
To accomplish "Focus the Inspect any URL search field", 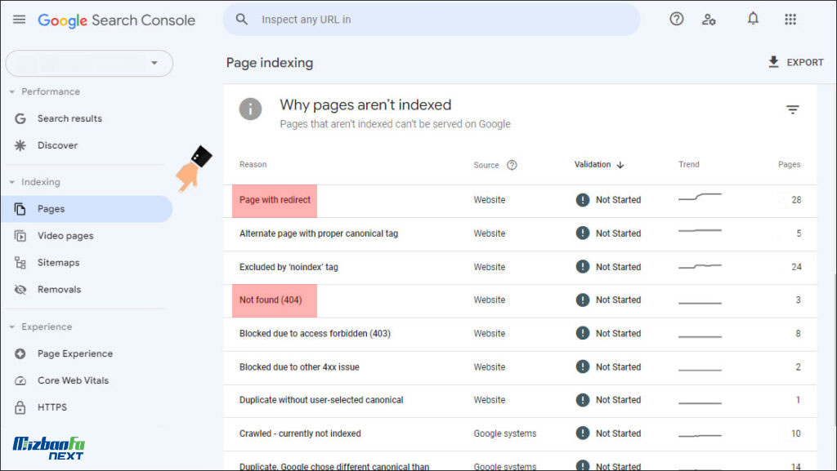I will click(432, 20).
